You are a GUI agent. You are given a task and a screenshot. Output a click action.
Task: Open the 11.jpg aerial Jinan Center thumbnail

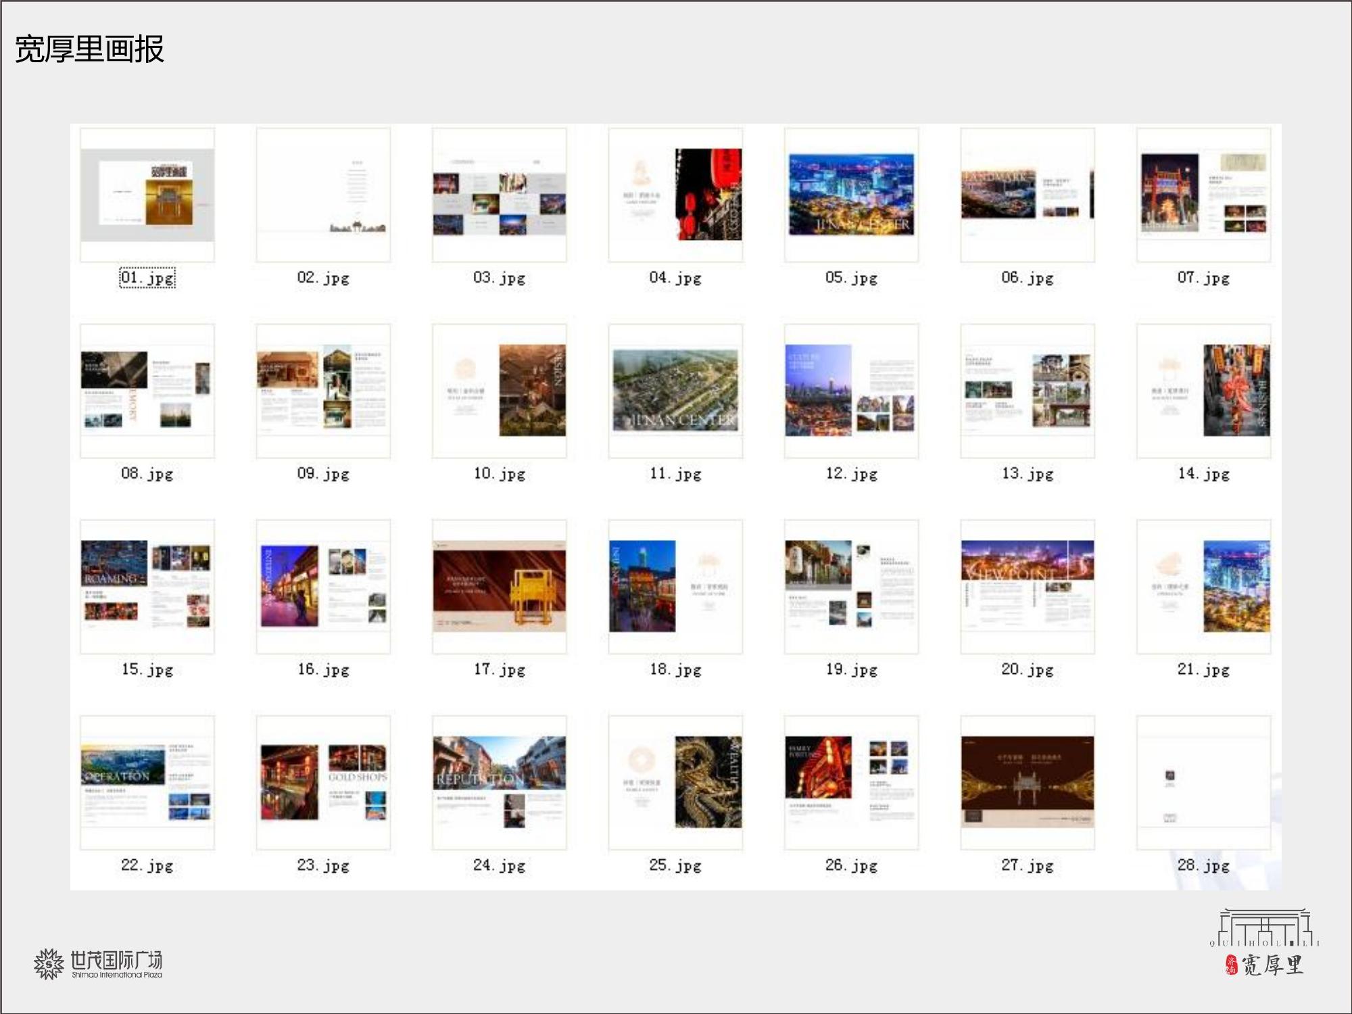675,391
